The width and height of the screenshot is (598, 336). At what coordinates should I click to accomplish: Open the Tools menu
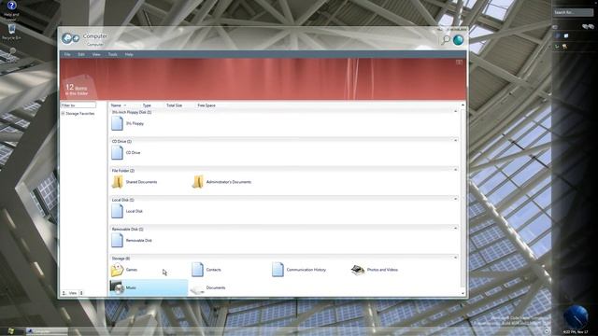click(x=112, y=54)
